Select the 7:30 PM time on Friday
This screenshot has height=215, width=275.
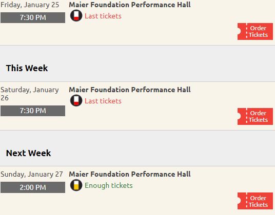(x=33, y=17)
